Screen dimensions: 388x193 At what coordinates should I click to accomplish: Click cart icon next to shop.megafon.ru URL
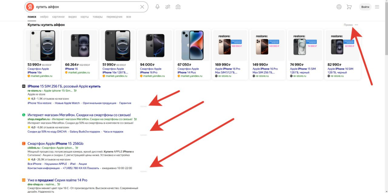click(135, 119)
